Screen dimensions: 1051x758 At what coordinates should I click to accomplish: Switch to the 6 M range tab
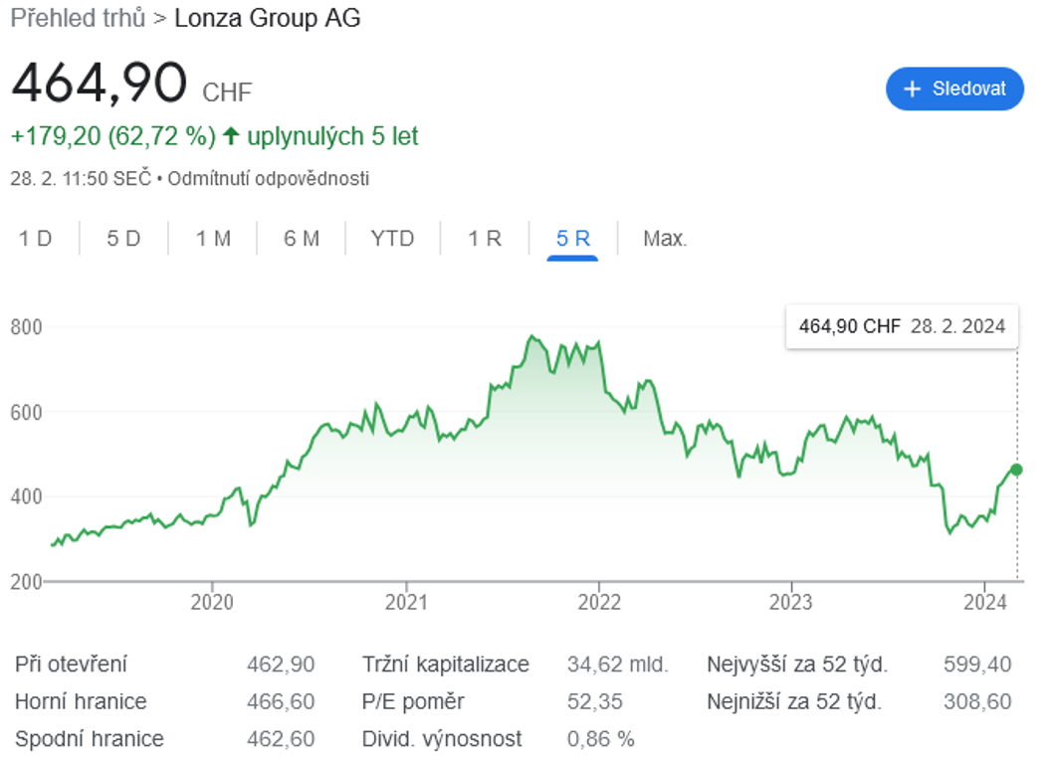(x=302, y=239)
